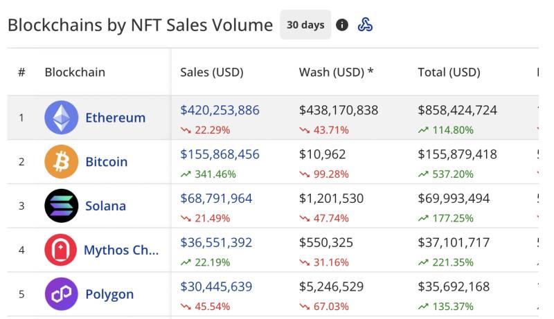Sort by the Total (USD) column header
This screenshot has height=319, width=554.
pyautogui.click(x=449, y=73)
